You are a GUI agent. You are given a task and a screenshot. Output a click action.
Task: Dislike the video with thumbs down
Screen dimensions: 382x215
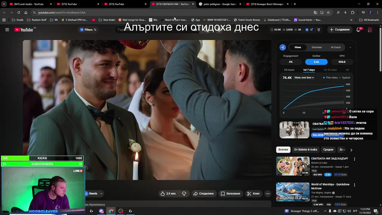tap(184, 193)
